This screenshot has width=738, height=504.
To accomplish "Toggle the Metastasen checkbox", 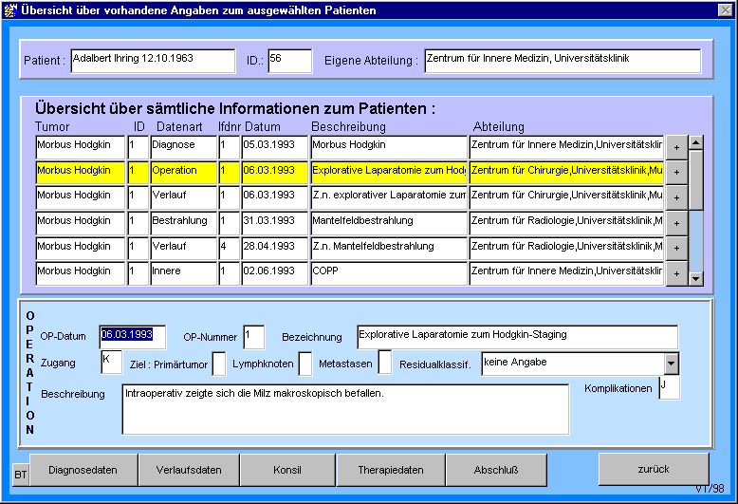I will (x=385, y=364).
